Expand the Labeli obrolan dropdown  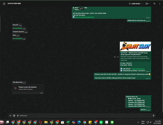click(x=136, y=4)
